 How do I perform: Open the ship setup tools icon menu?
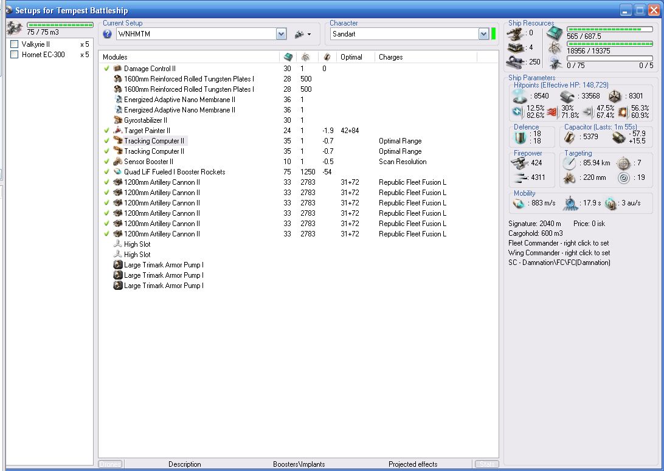pos(303,34)
